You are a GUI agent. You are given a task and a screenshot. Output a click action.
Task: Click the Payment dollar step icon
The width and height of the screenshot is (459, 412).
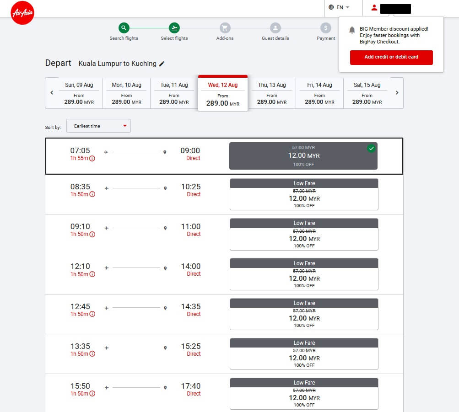[325, 28]
